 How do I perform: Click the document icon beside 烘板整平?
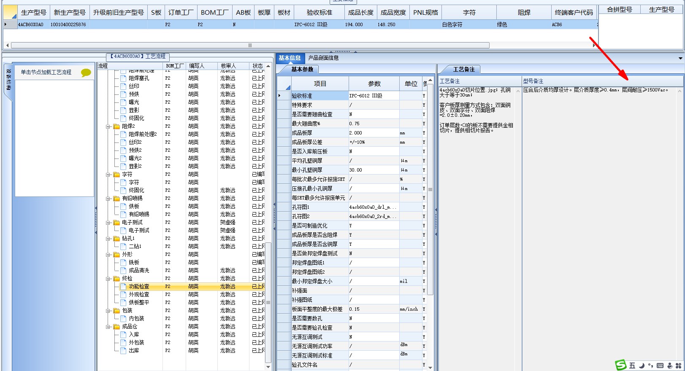pos(123,302)
